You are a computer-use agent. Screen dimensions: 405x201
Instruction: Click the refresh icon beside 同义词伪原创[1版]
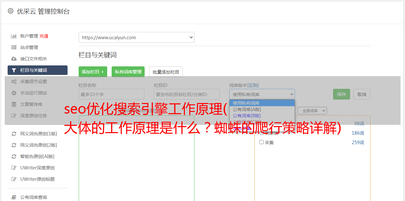coord(14,134)
